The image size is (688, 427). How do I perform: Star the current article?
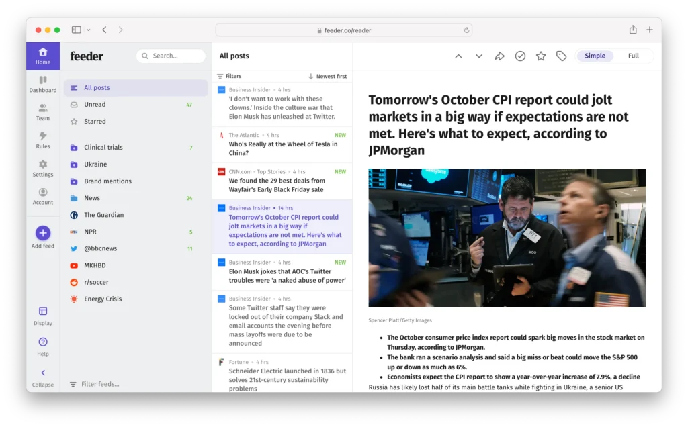pyautogui.click(x=541, y=56)
